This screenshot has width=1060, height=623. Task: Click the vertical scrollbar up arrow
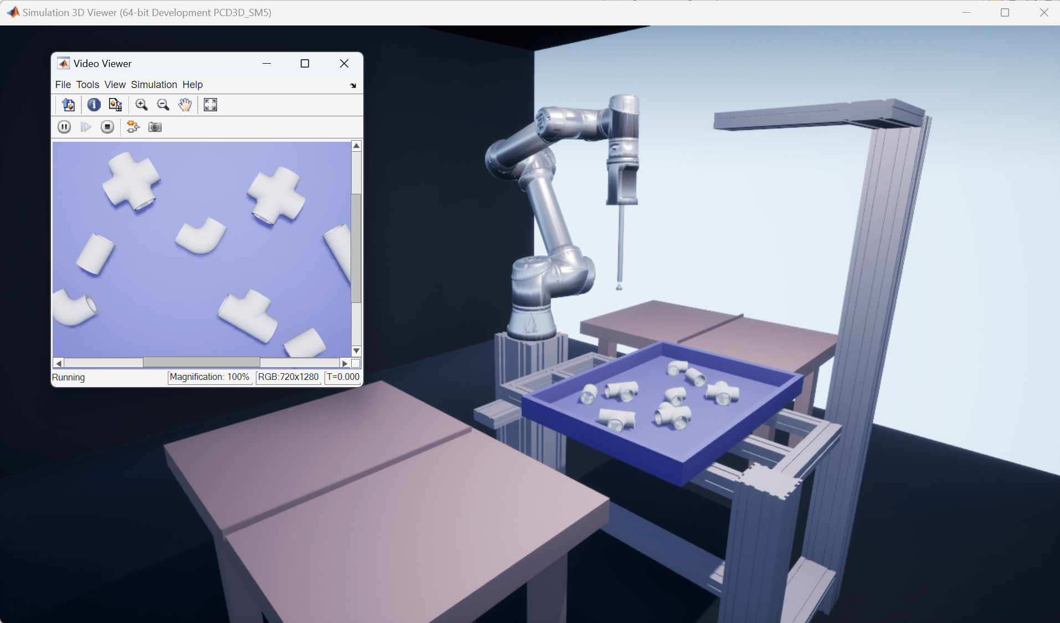357,146
